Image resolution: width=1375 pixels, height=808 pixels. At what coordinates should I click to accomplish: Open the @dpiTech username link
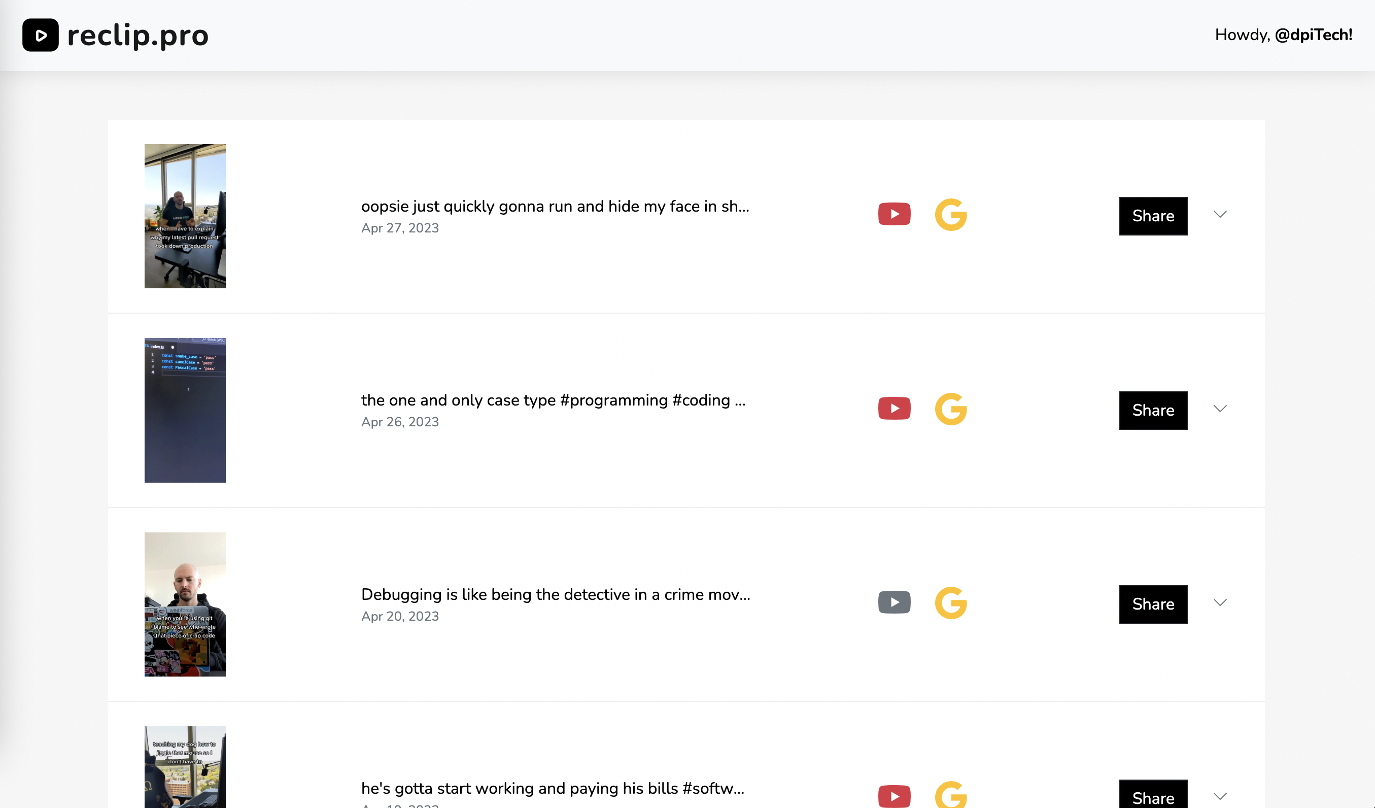point(1313,35)
